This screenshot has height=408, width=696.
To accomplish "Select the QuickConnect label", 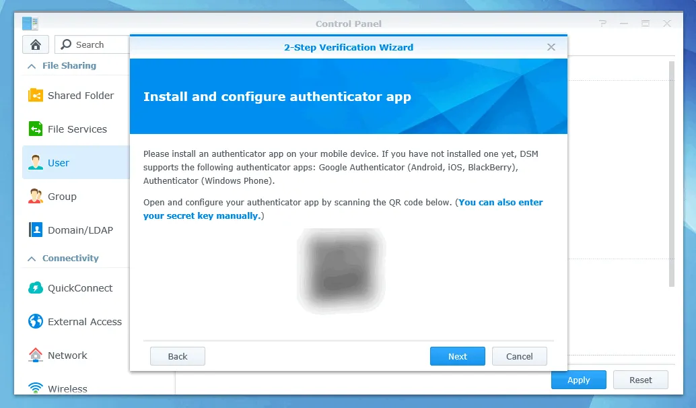I will coord(80,288).
